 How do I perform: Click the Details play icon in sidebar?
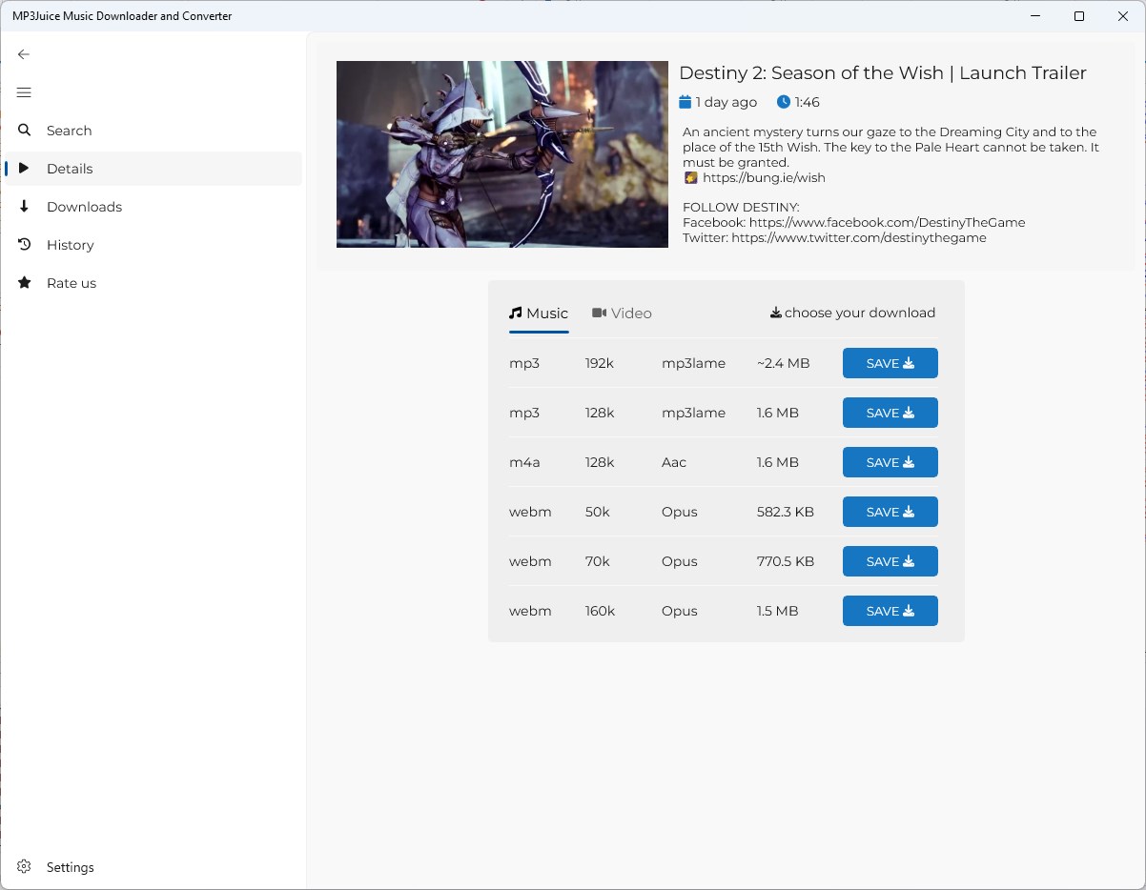(25, 169)
